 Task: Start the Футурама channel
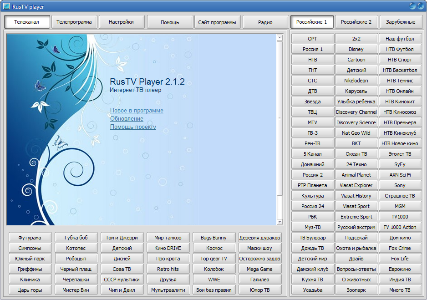[30, 238]
